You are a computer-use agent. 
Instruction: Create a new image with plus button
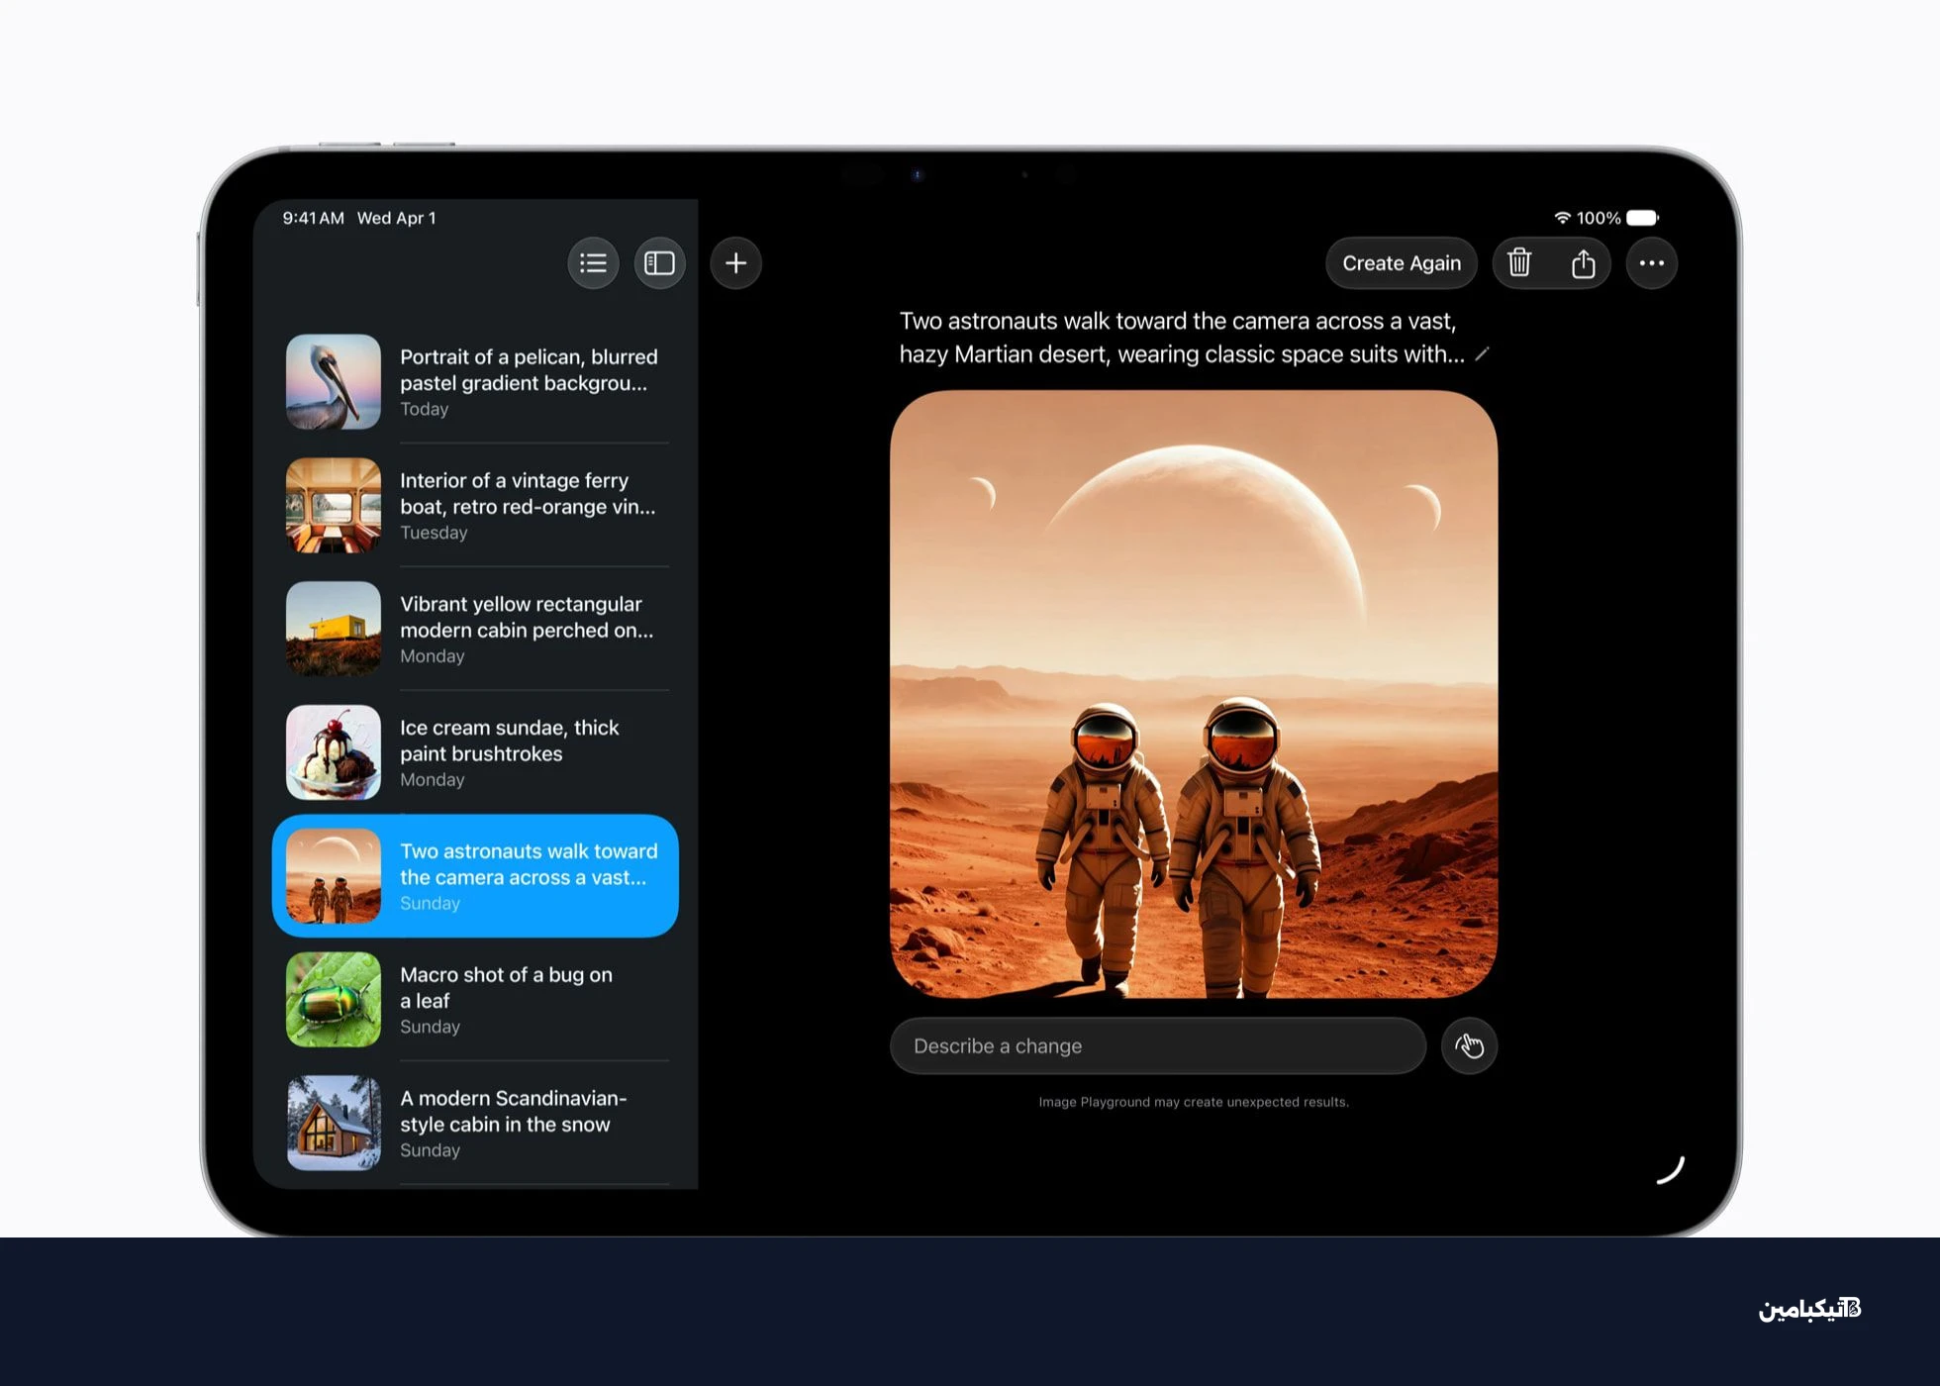click(x=735, y=263)
